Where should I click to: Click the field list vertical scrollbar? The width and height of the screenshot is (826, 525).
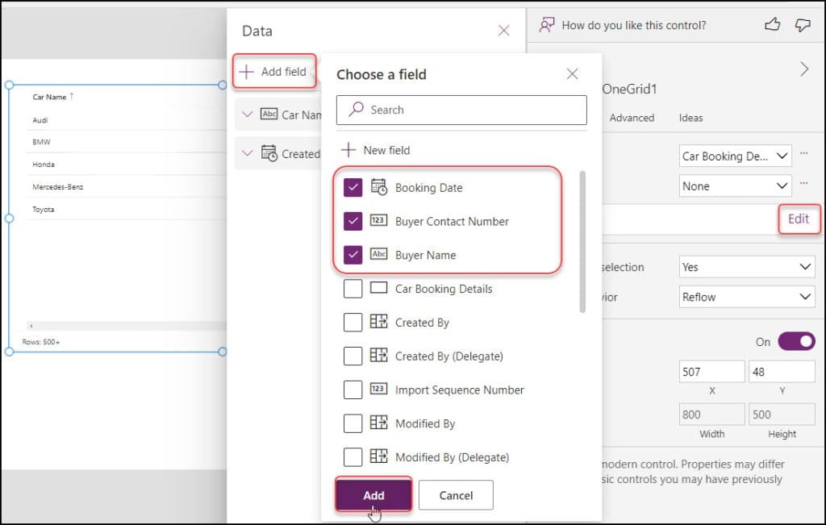coord(582,242)
